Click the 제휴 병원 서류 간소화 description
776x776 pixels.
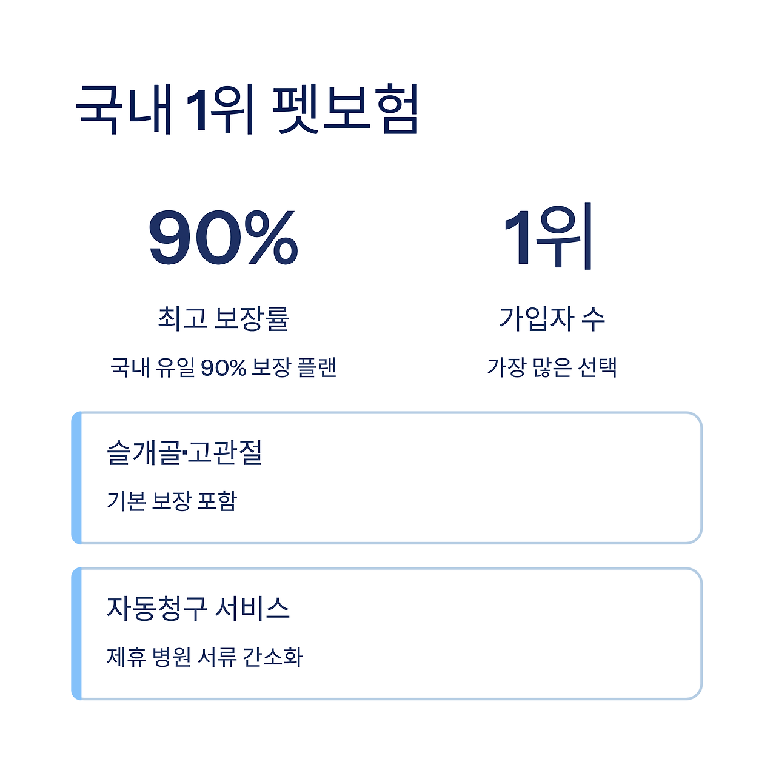[x=205, y=657]
